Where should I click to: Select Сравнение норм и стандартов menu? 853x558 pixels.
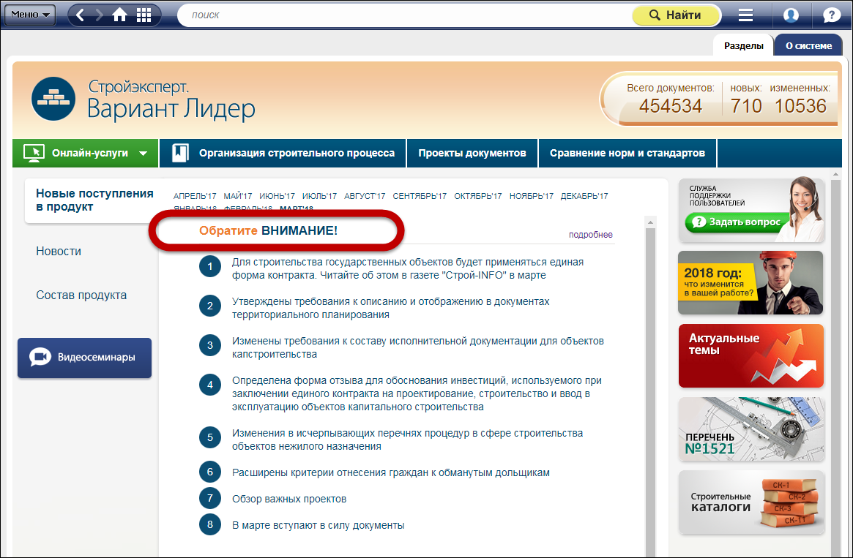627,153
